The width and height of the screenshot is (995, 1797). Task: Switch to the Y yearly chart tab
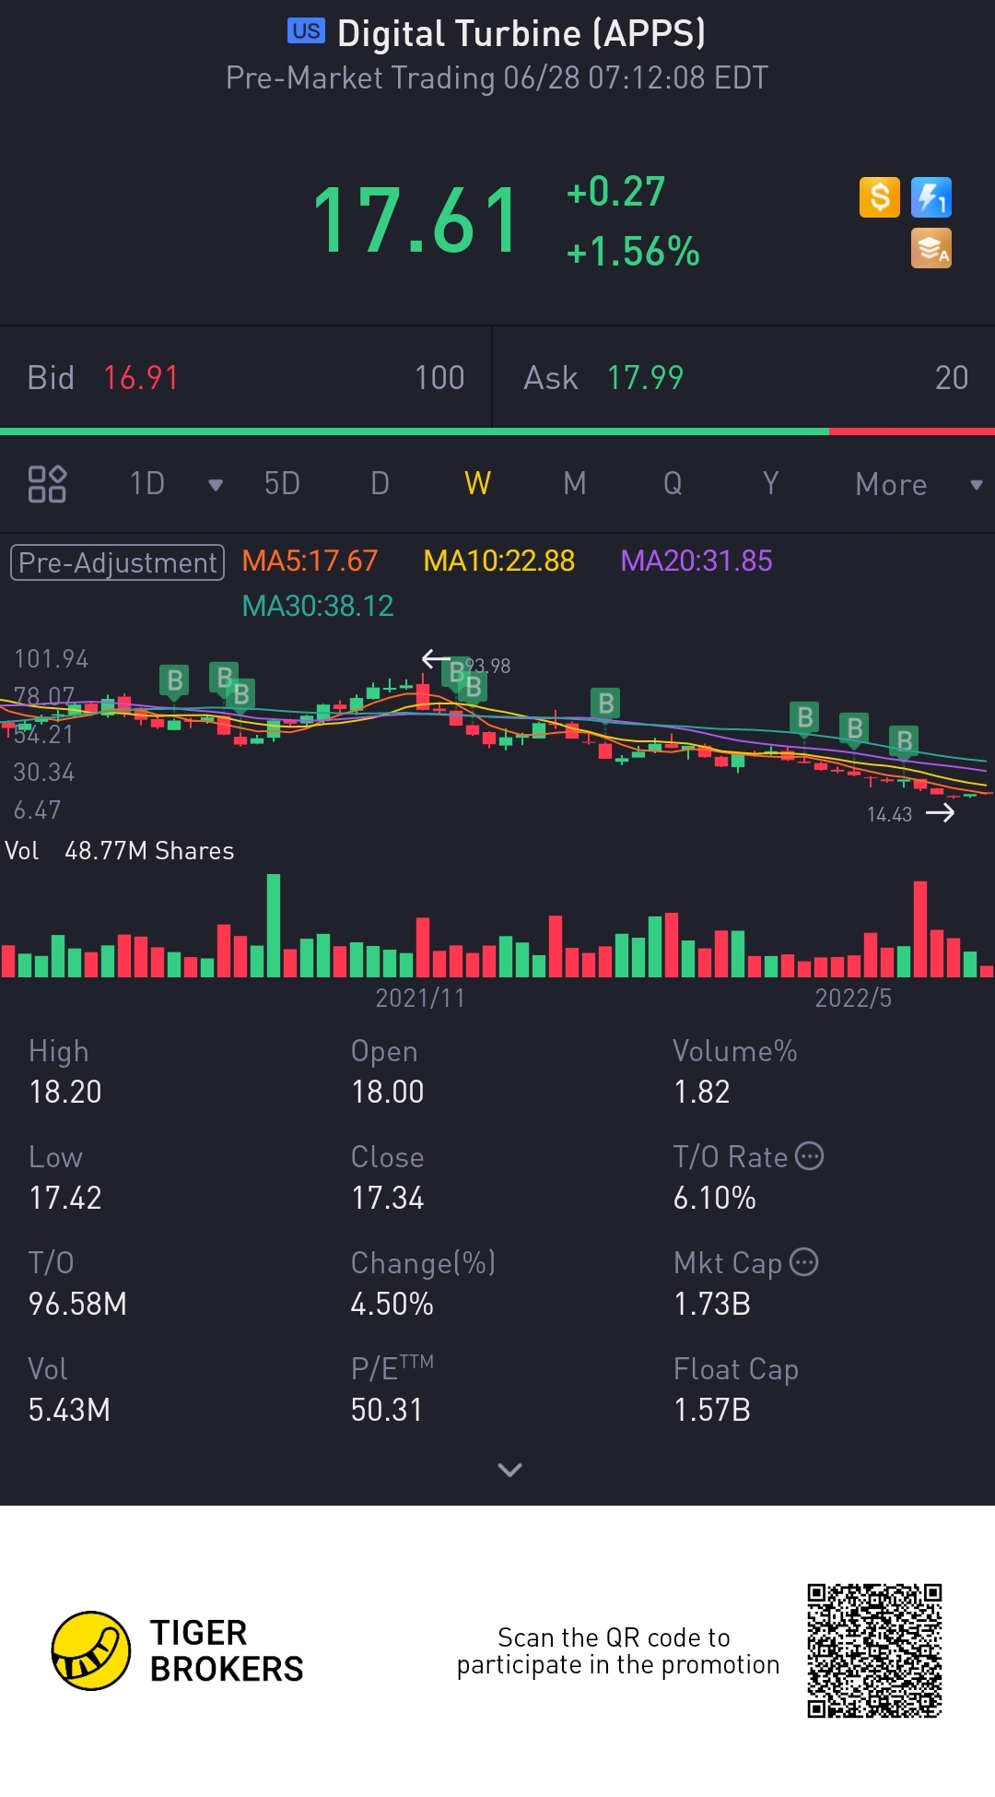point(770,483)
